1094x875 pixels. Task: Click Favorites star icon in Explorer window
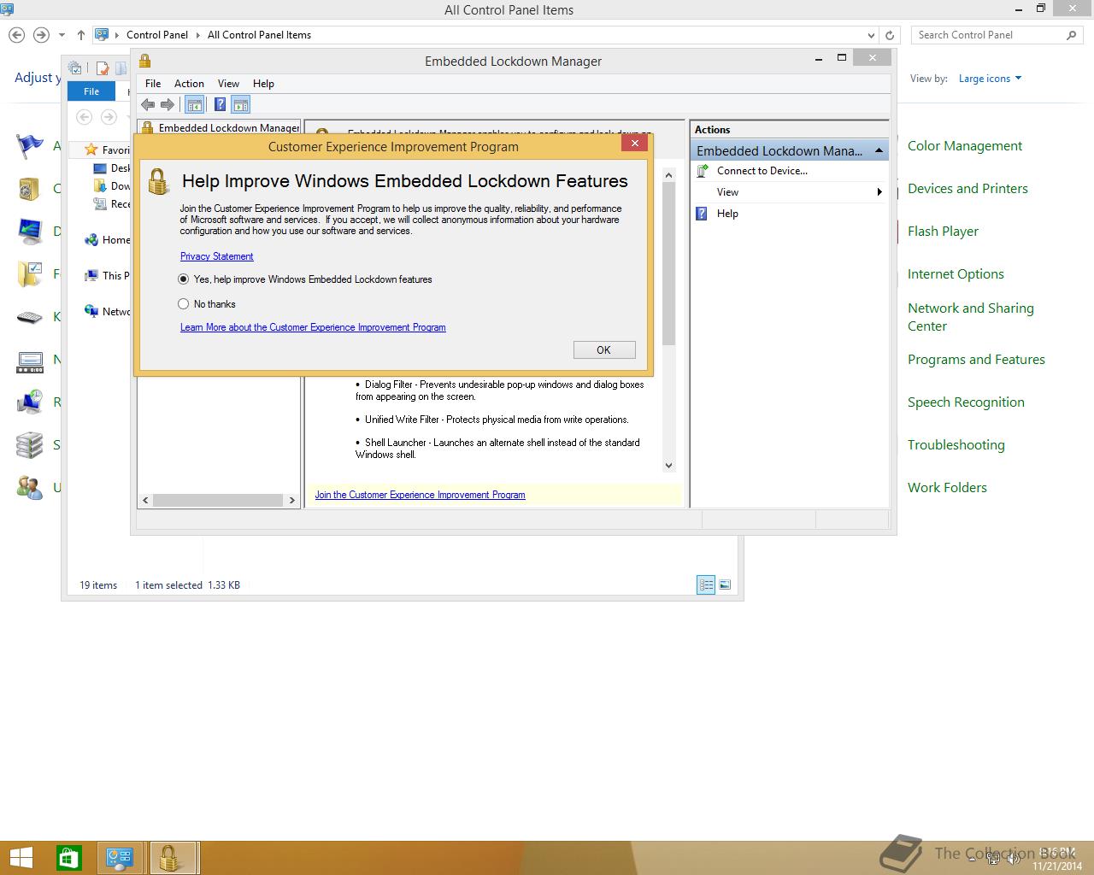(91, 150)
